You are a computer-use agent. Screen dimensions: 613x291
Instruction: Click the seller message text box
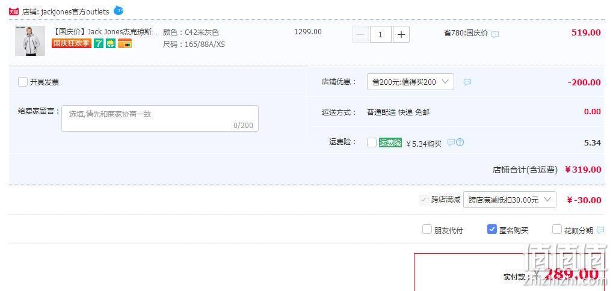click(x=160, y=118)
